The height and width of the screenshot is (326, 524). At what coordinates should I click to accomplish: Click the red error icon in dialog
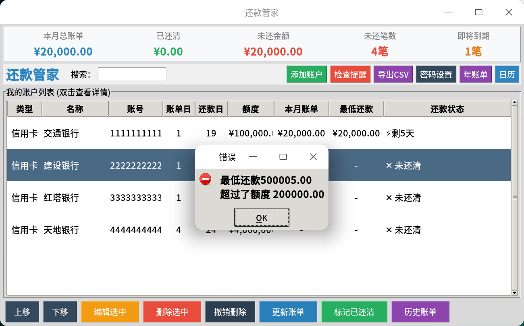coord(206,179)
